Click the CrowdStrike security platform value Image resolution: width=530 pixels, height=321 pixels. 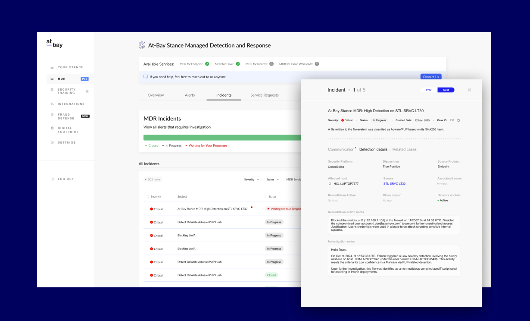tap(337, 167)
